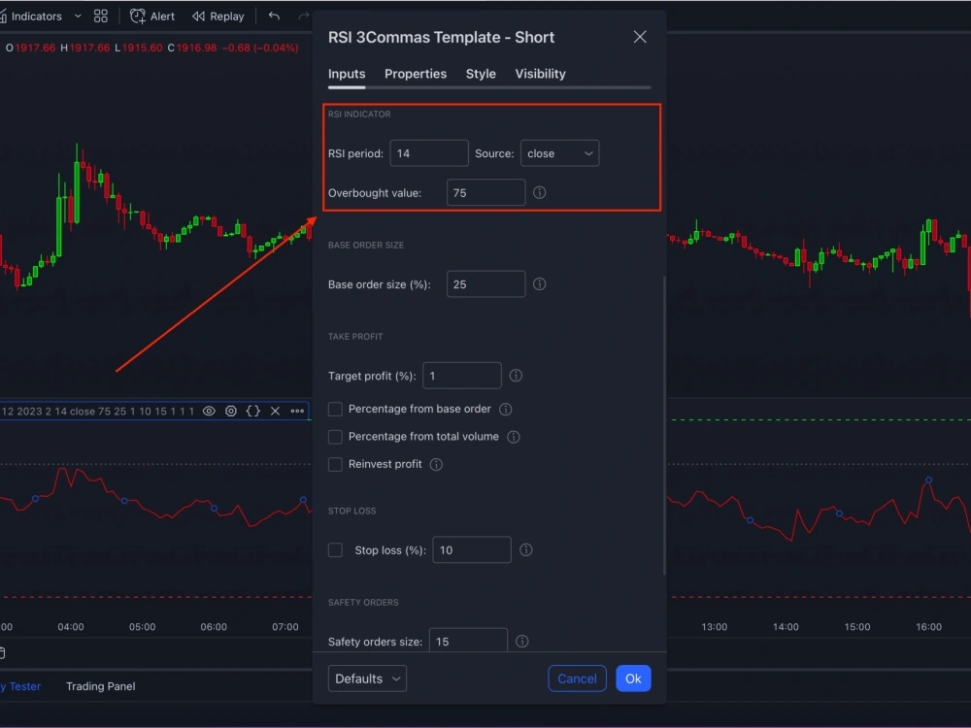The image size is (971, 728).
Task: Confirm settings with Ok button
Action: click(633, 678)
